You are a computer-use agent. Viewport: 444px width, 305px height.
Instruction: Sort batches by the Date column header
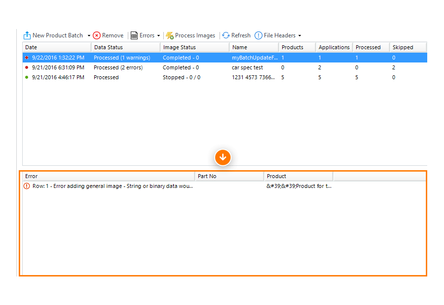56,47
